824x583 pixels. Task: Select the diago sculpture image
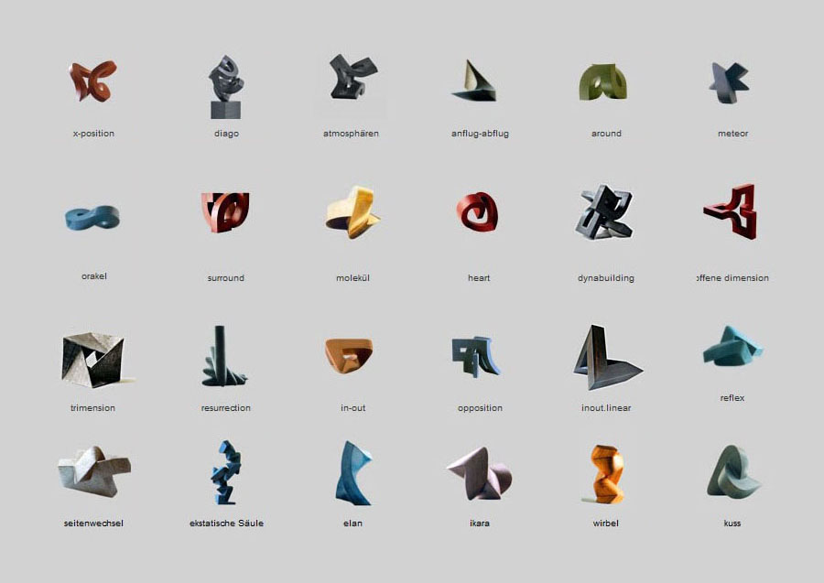225,86
